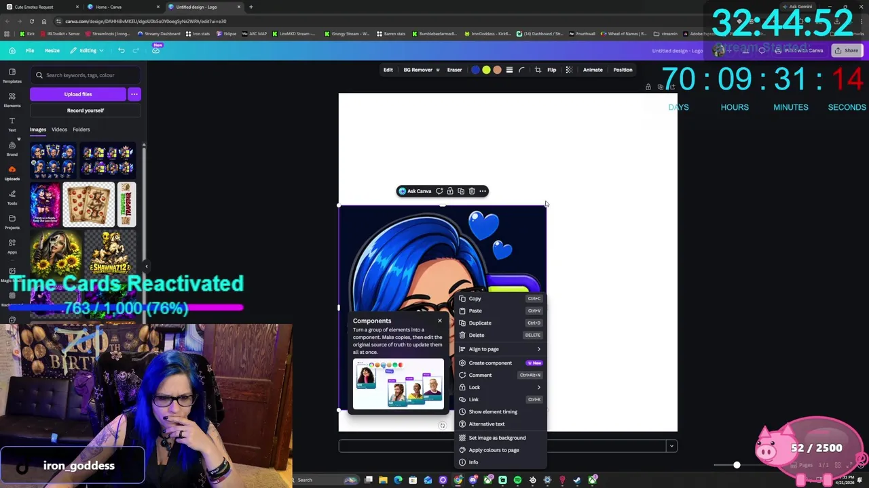The image size is (869, 488).
Task: Duplicate page using icon above canvas
Action: pyautogui.click(x=661, y=87)
